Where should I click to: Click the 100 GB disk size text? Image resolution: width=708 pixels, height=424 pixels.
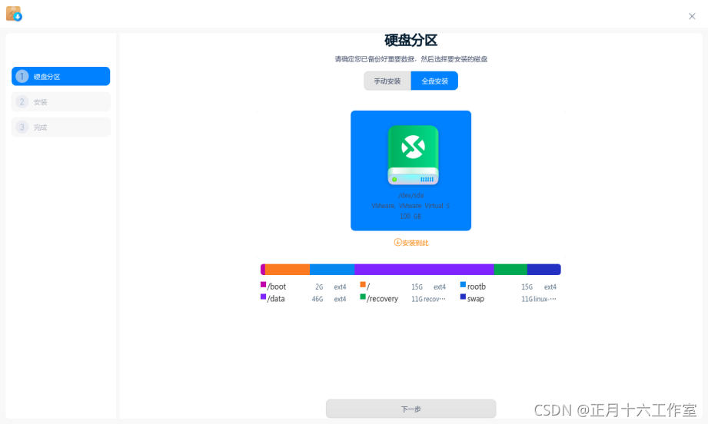coord(411,216)
